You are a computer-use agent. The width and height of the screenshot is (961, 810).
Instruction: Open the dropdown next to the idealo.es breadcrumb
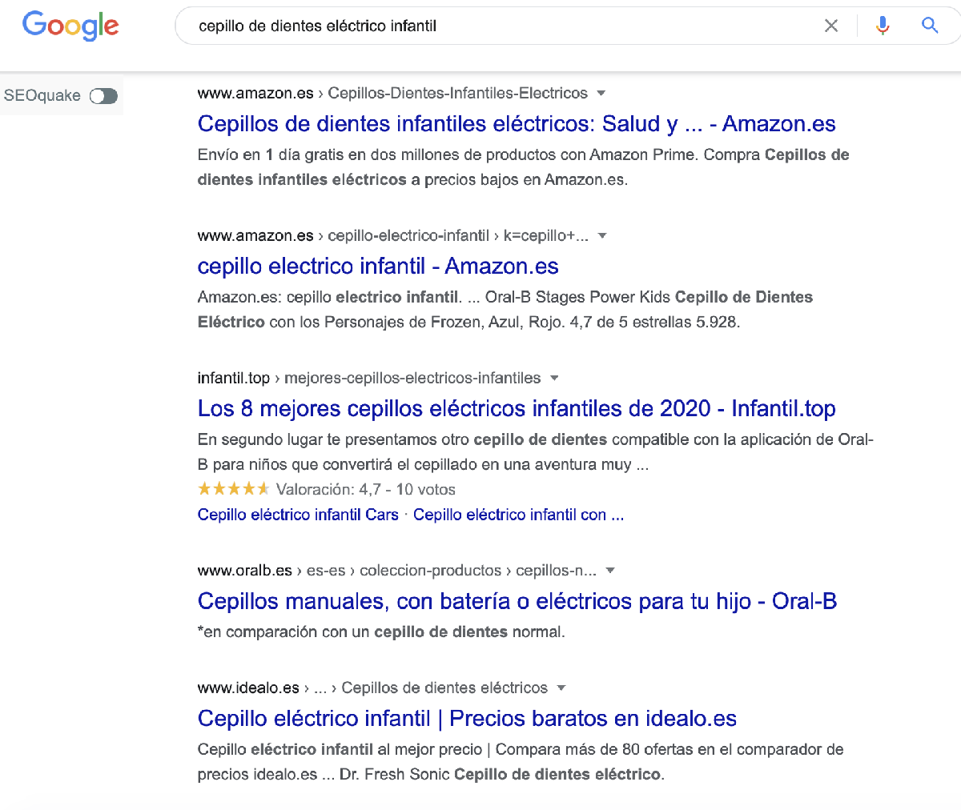(x=561, y=688)
